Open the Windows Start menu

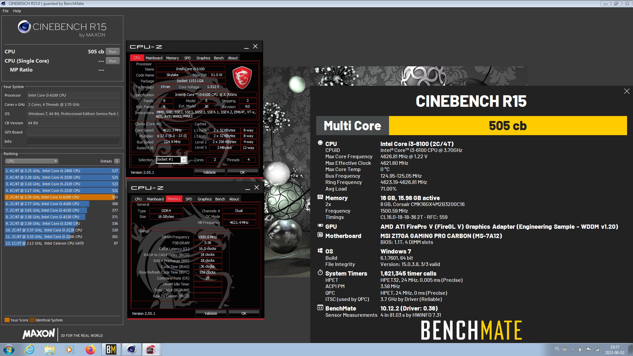click(x=9, y=349)
